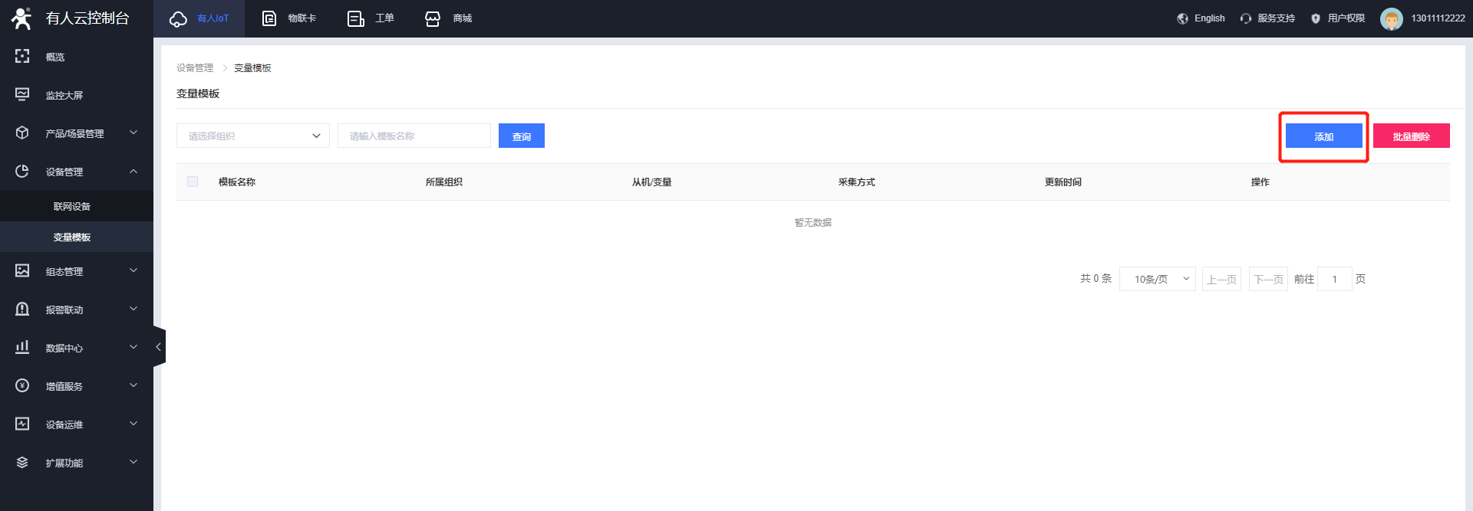
Task: Click the 概览 overview icon
Action: pyautogui.click(x=22, y=56)
